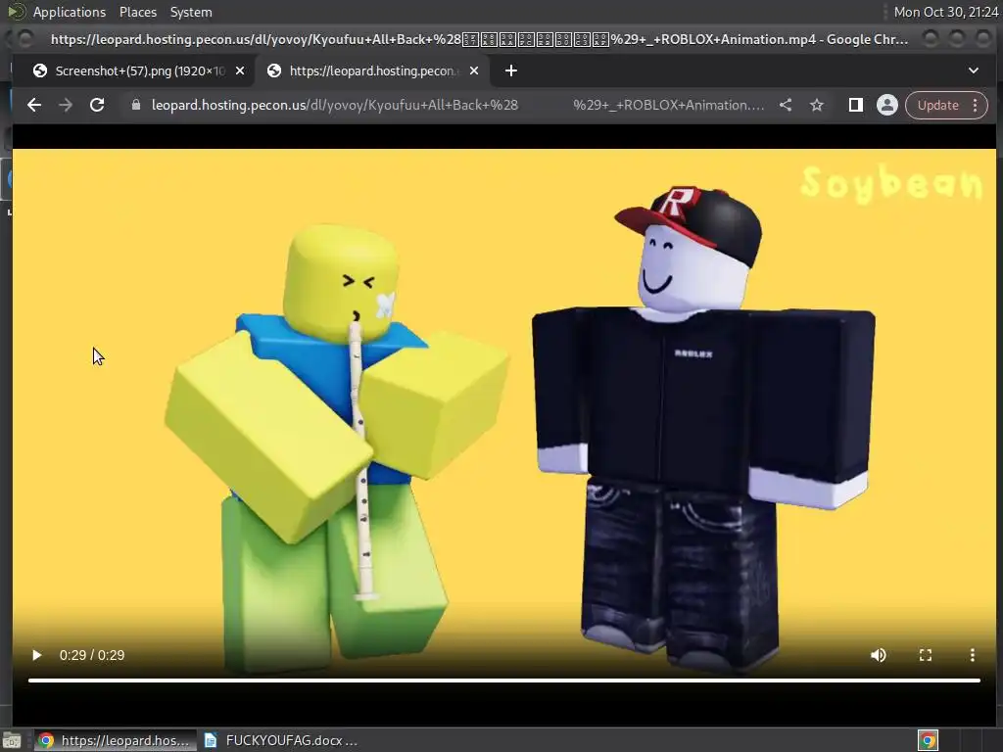The height and width of the screenshot is (752, 1003).
Task: Open the Chrome profile menu
Action: coord(886,105)
